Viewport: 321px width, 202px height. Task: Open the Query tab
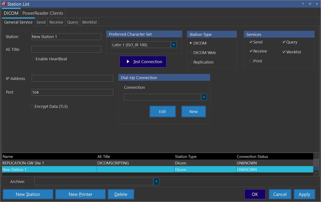tap(72, 22)
